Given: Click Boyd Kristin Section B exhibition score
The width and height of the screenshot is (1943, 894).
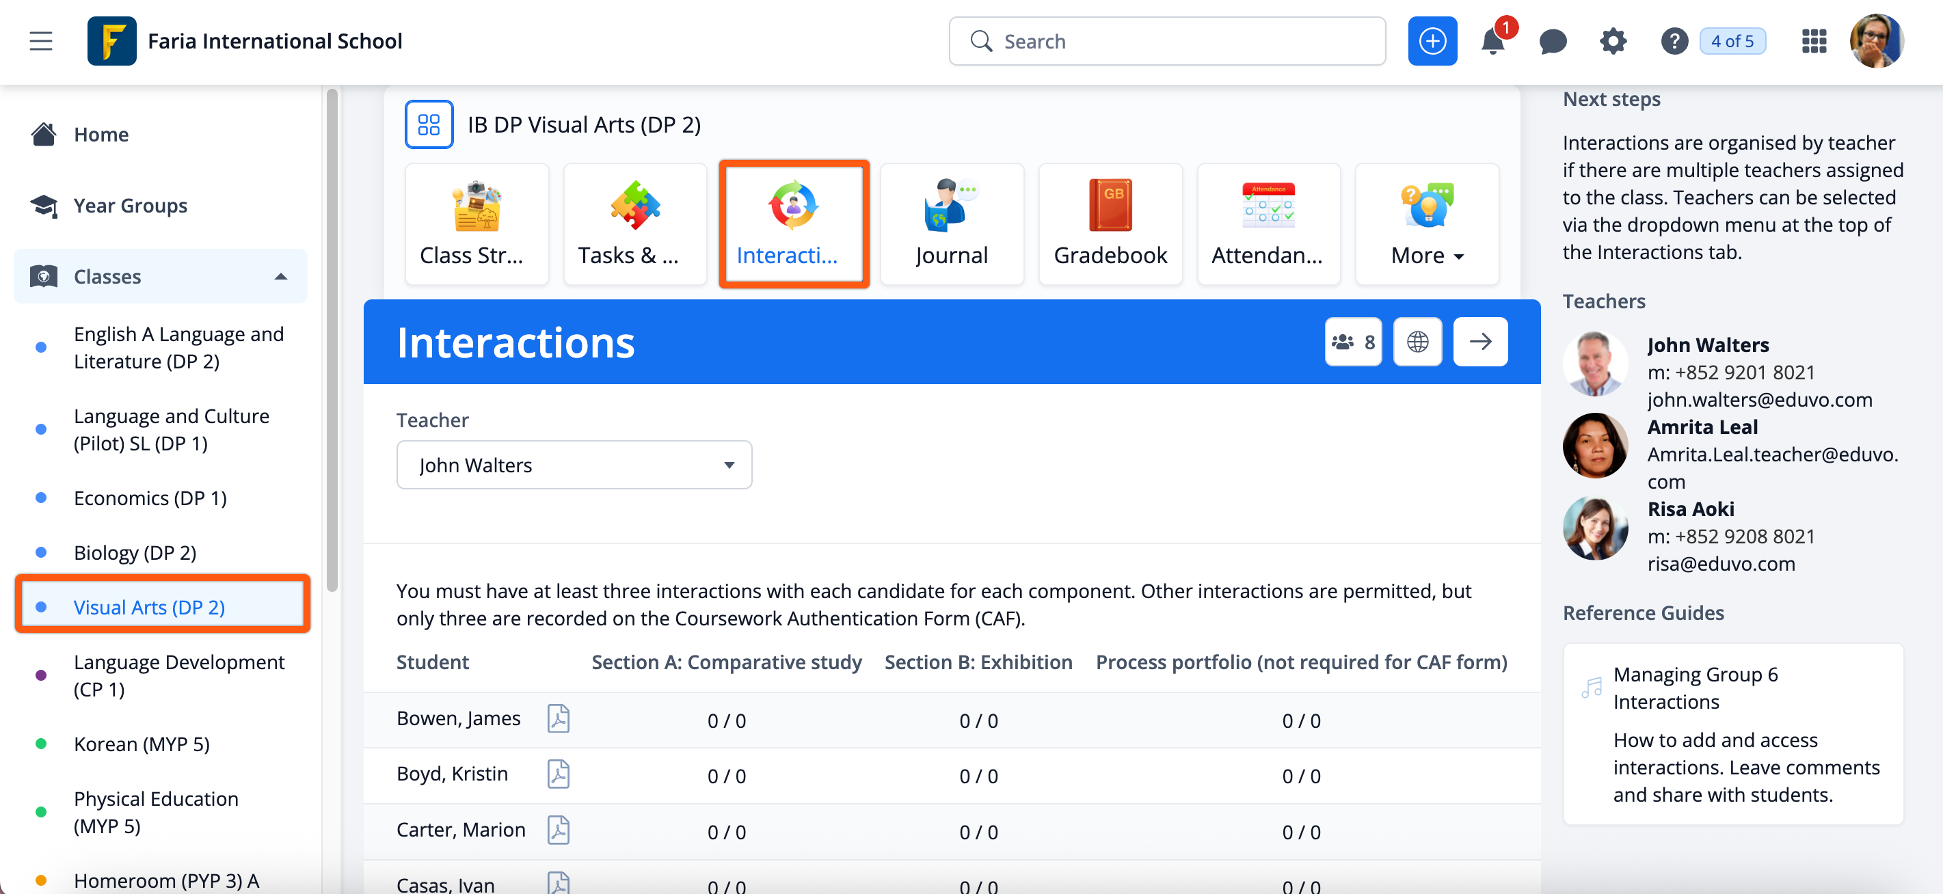Looking at the screenshot, I should [x=978, y=777].
